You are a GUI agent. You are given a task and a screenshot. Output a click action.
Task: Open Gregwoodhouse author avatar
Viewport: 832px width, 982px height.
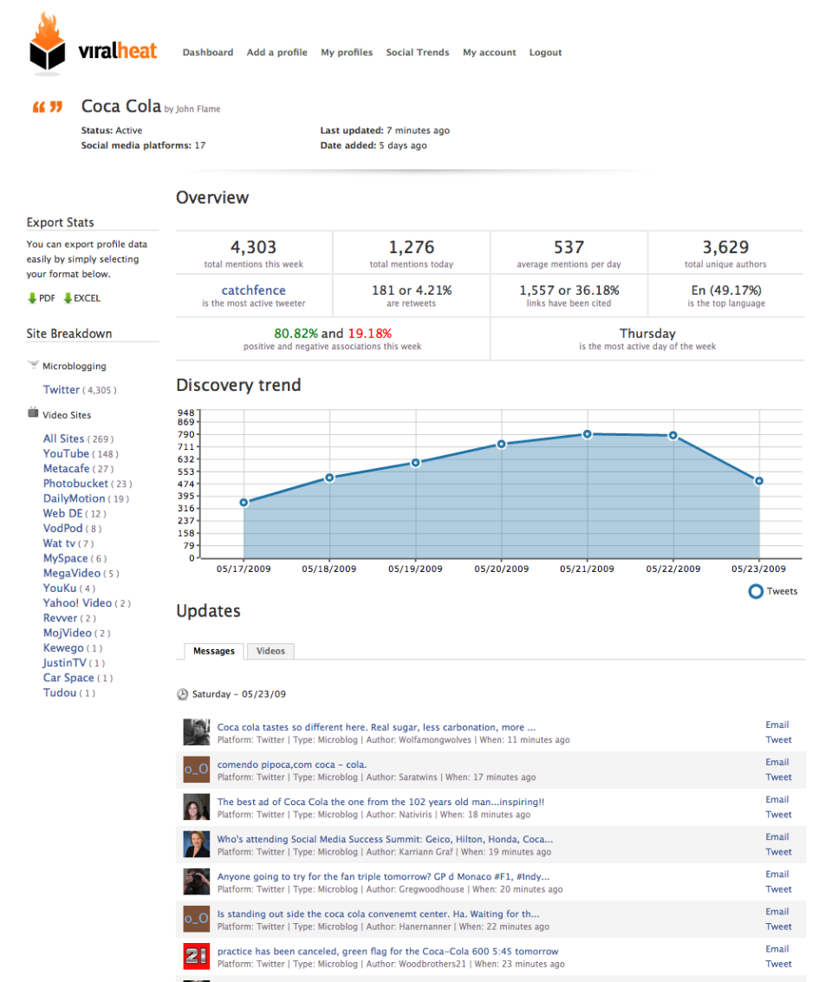196,881
